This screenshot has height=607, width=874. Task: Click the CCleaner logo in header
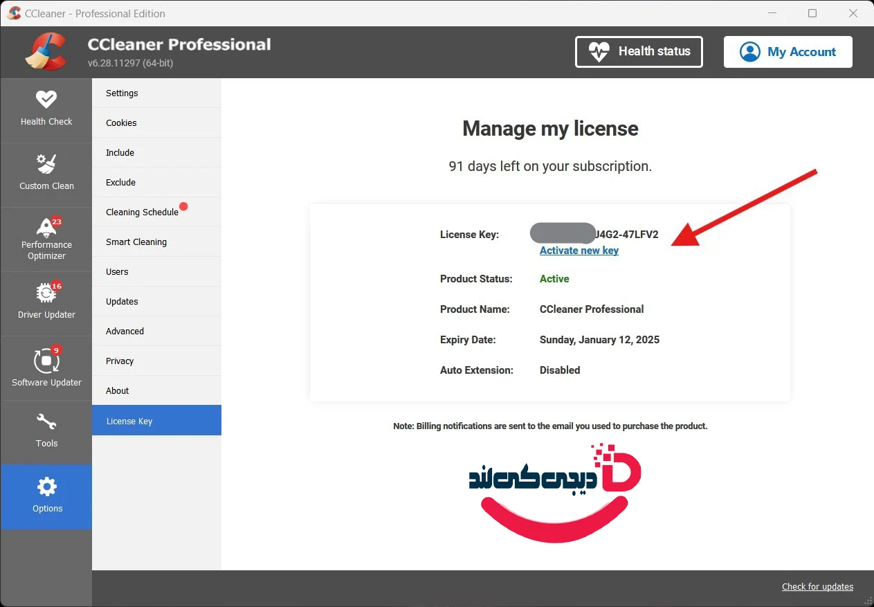click(x=46, y=52)
